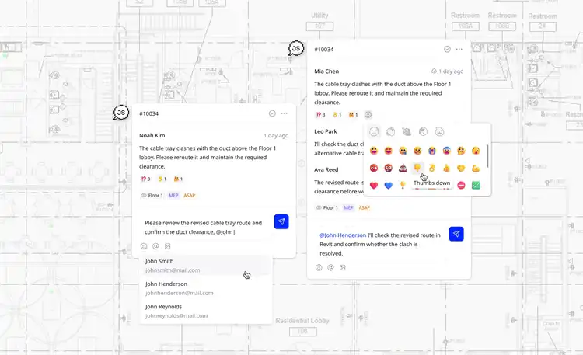Pick the thumbs down emoji
Image resolution: width=583 pixels, height=355 pixels.
point(417,168)
